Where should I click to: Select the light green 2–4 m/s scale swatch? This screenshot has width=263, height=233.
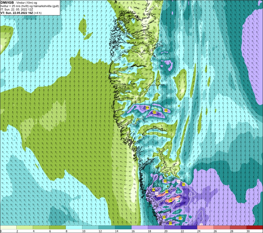[25, 227]
